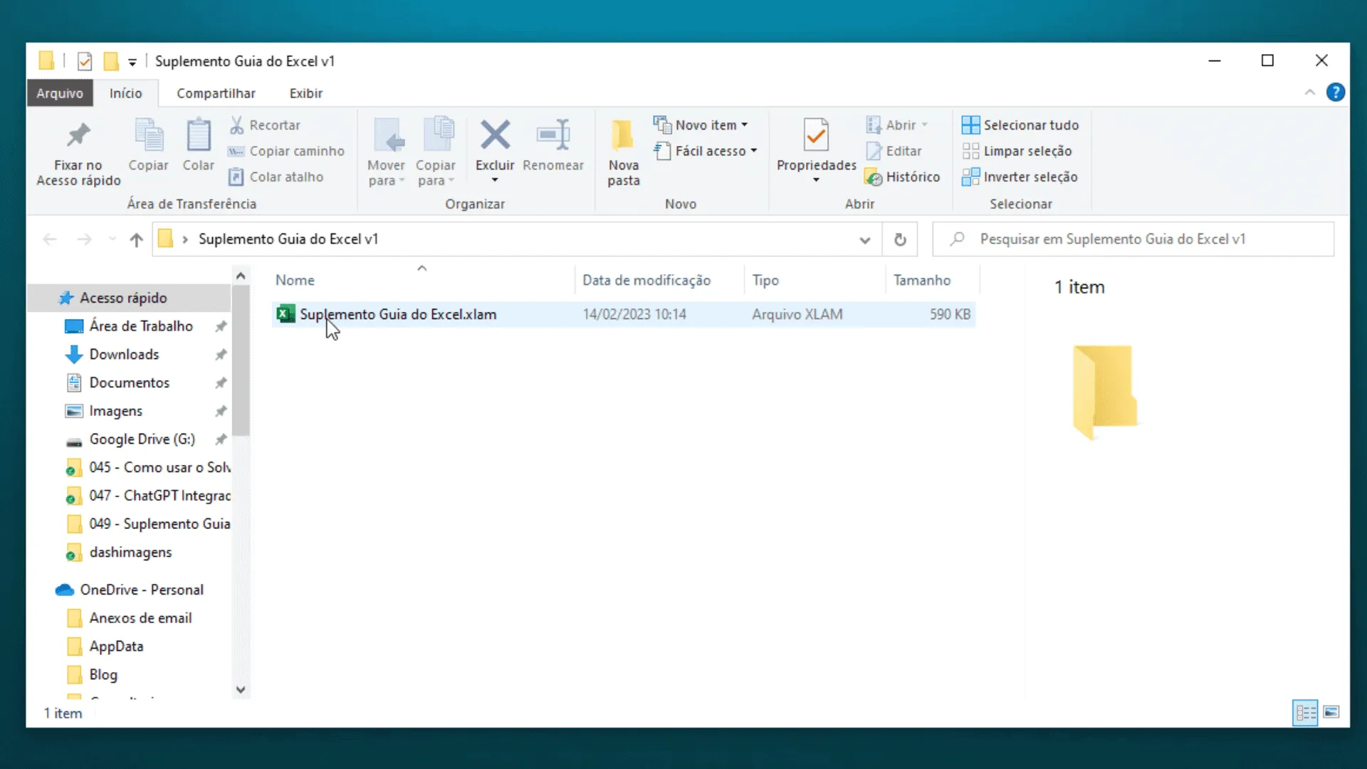Open the 045 - Como usar folder

tap(148, 468)
